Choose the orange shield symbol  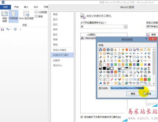127,50
